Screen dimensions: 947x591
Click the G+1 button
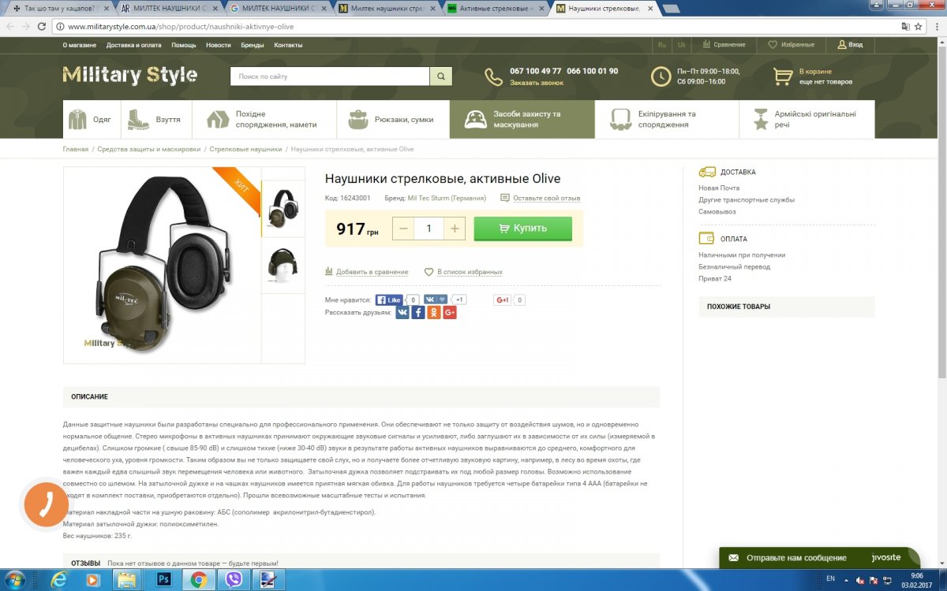[502, 300]
